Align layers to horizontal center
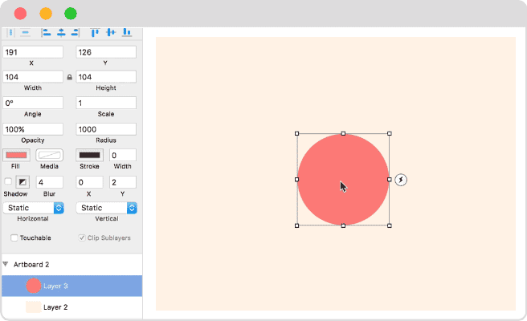Viewport: 527px width, 321px height. coord(61,33)
